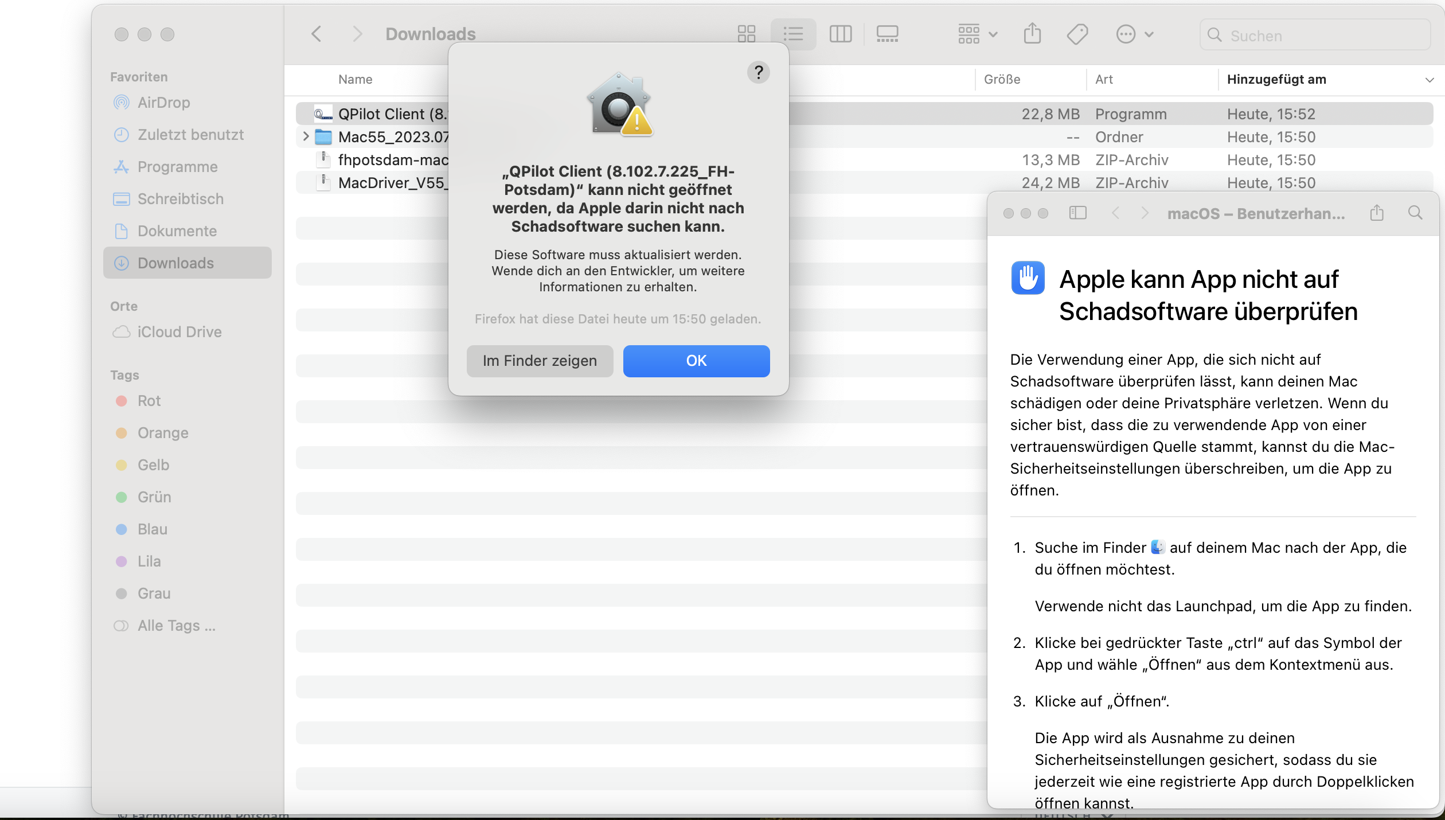
Task: Switch Finder to icon view
Action: [x=747, y=34]
